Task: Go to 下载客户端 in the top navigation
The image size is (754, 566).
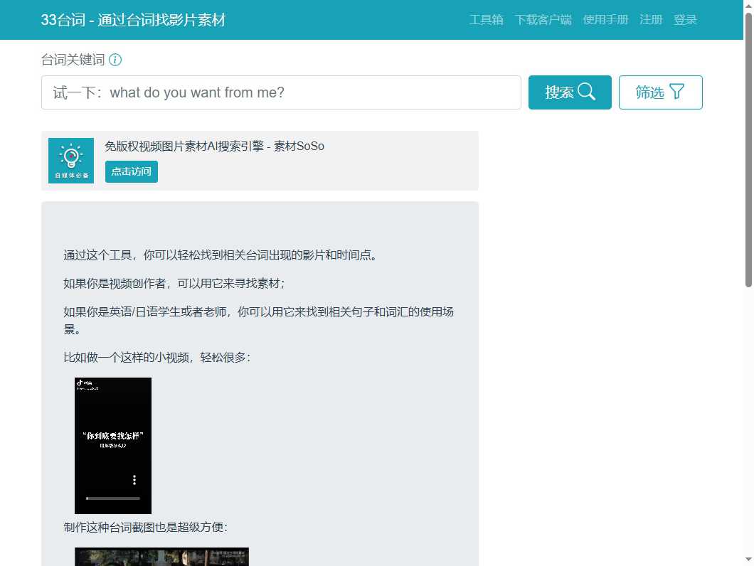Action: (x=543, y=20)
